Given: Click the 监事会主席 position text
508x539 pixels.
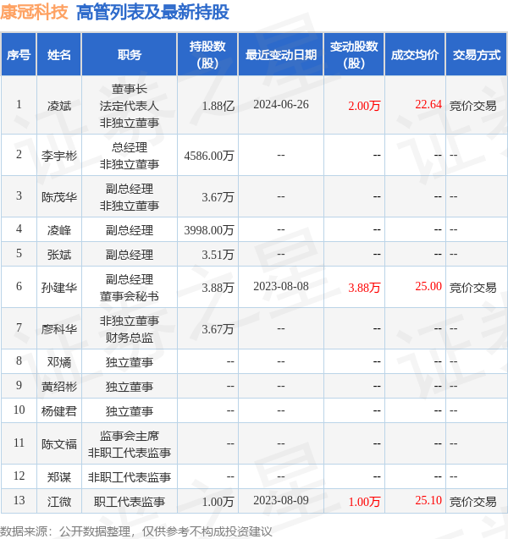Looking at the screenshot, I should pos(130,436).
